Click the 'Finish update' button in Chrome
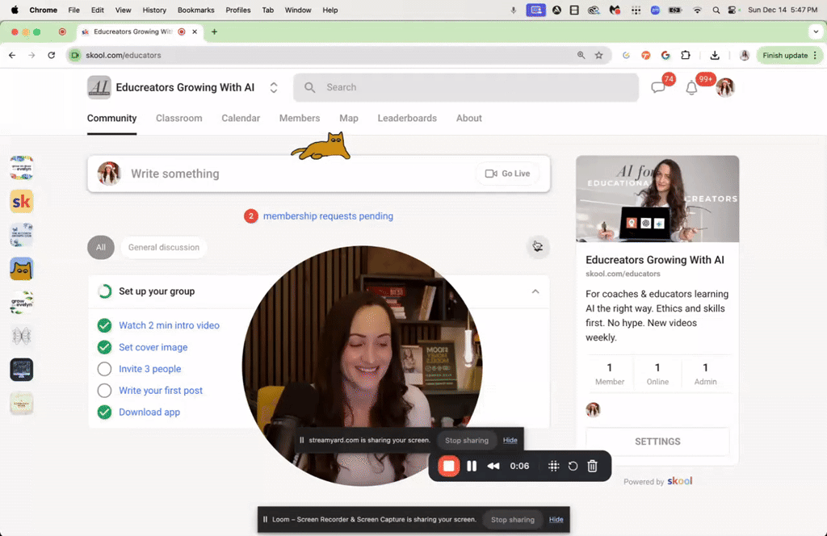This screenshot has height=536, width=827. (785, 56)
